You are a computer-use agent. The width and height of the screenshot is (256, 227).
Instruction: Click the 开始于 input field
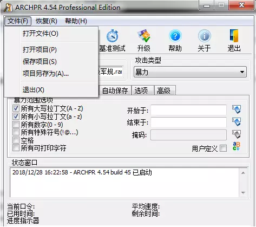point(188,110)
